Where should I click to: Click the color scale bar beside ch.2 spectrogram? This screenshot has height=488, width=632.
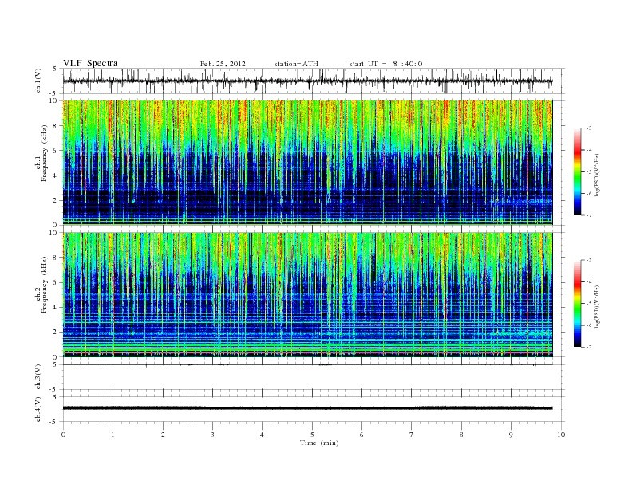[577, 304]
